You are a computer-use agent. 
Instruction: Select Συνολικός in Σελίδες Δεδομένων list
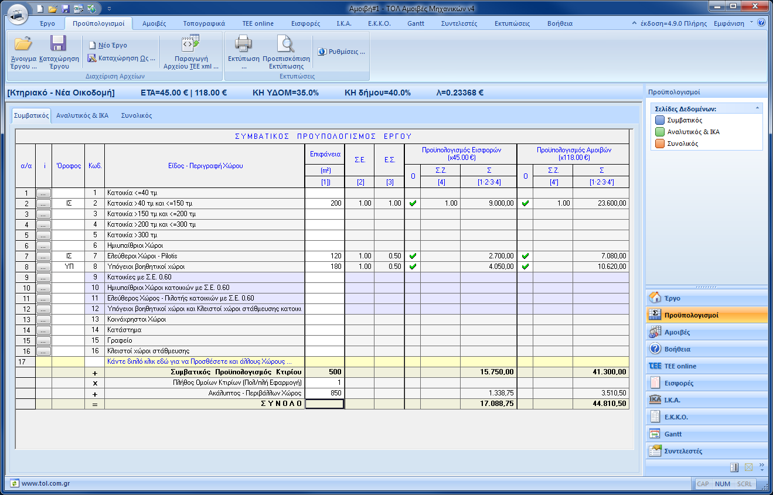point(677,144)
